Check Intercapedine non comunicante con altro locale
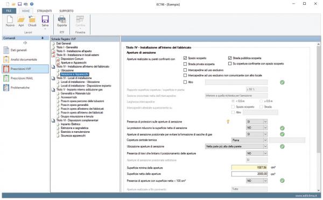 [x=185, y=75]
